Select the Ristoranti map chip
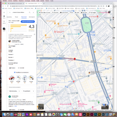This screenshot has height=117, width=117. click(55, 13)
